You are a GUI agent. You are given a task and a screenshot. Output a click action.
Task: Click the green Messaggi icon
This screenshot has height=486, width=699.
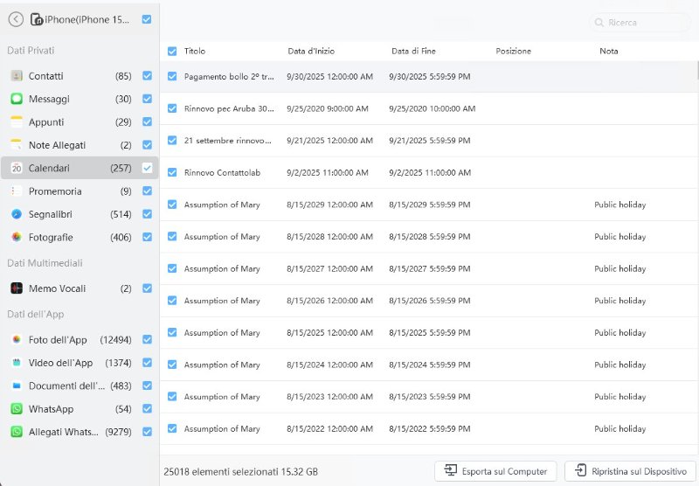click(17, 99)
